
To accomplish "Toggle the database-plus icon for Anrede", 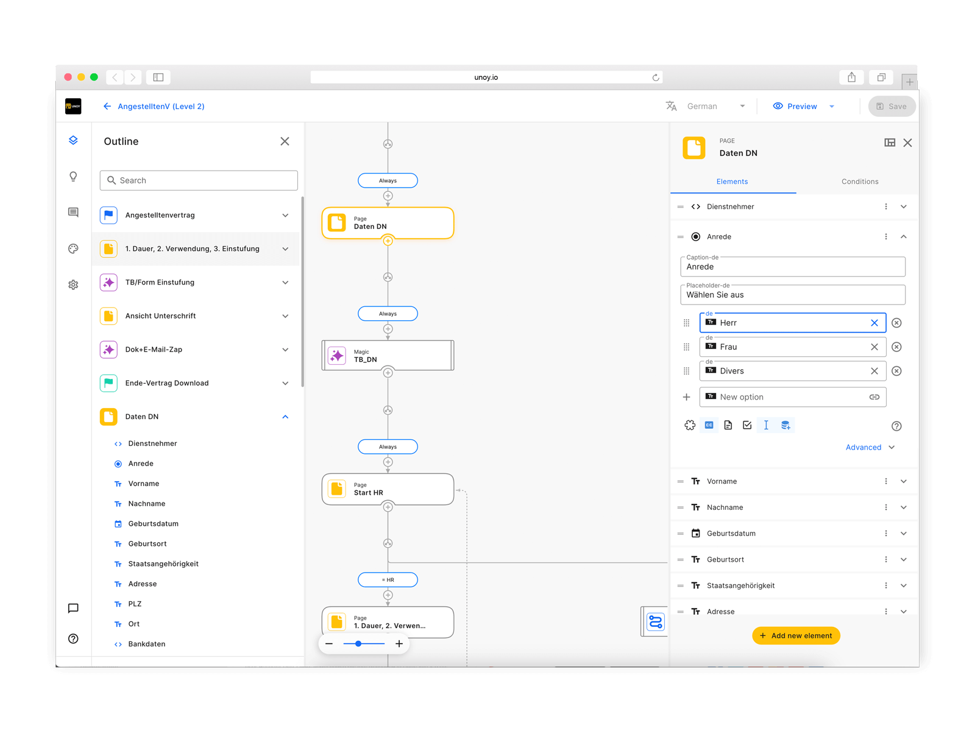I will (785, 425).
